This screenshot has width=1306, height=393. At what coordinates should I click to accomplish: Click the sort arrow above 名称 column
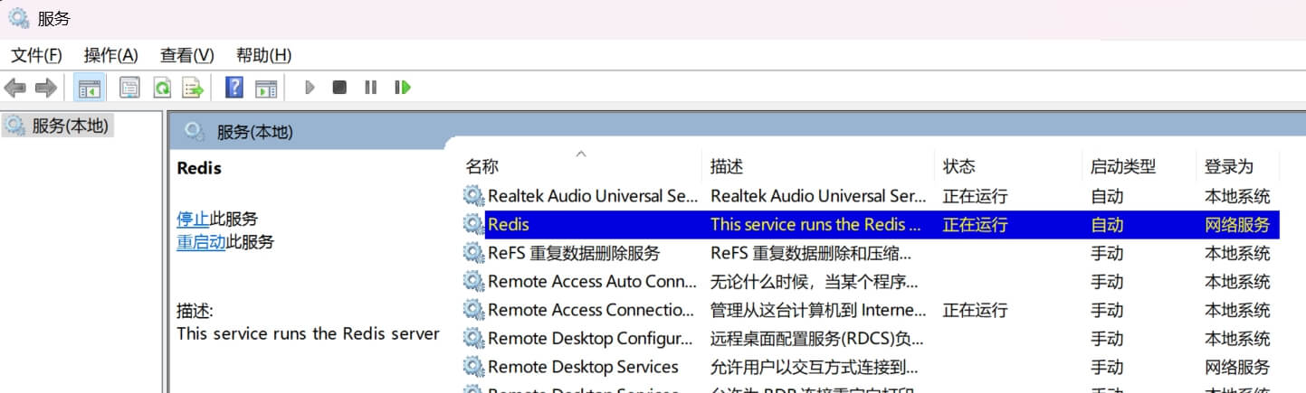click(x=581, y=154)
